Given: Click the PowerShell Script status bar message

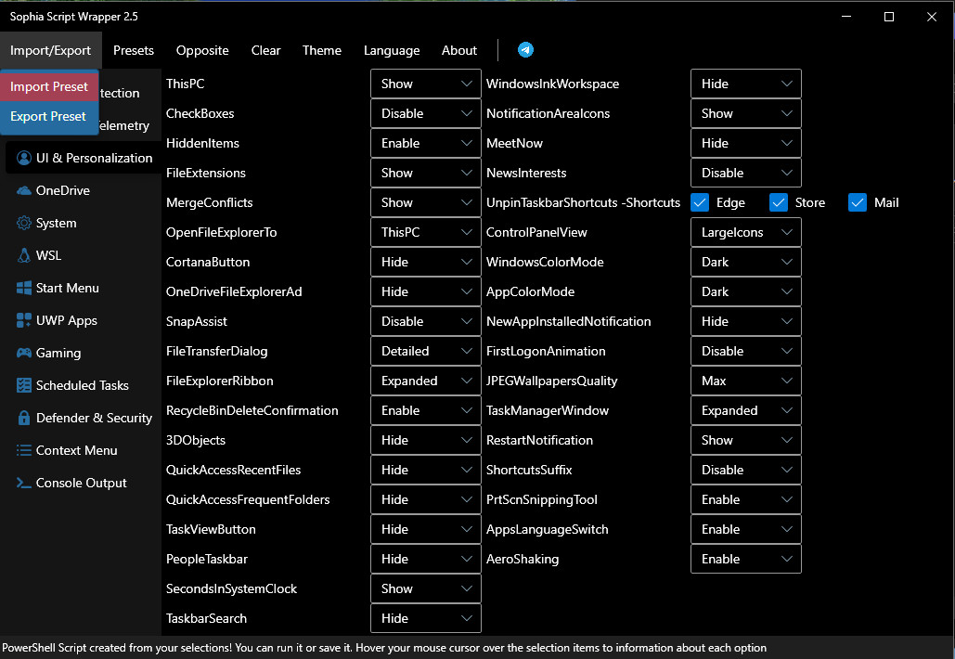Looking at the screenshot, I should [x=384, y=648].
